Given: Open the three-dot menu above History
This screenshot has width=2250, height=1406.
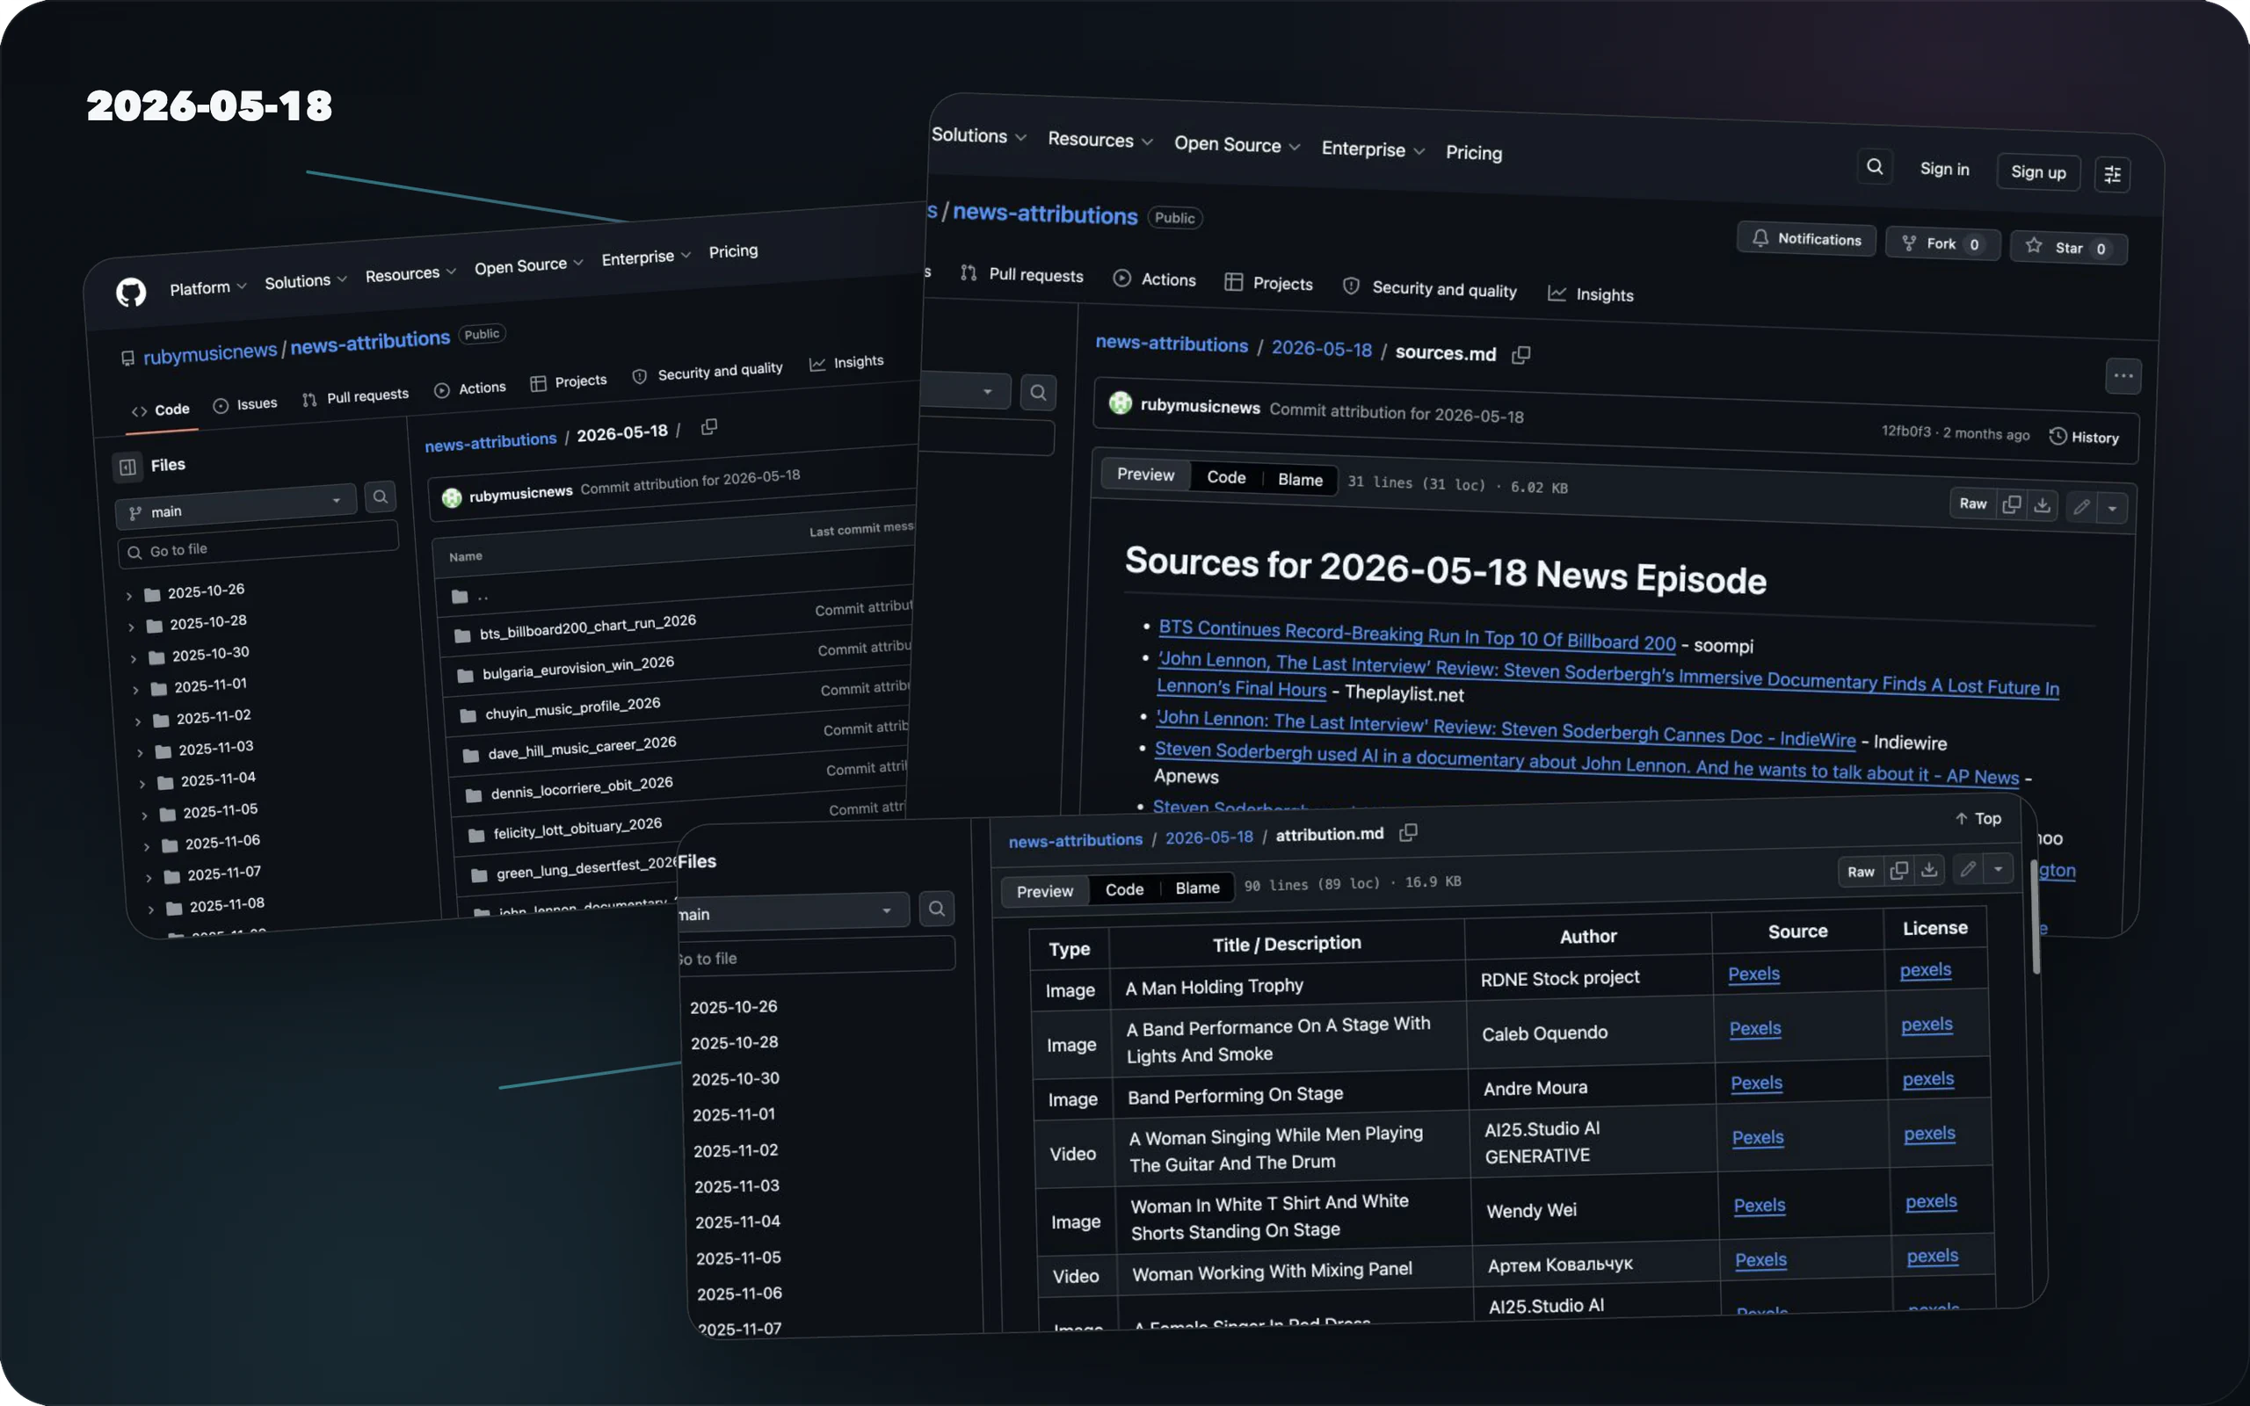Looking at the screenshot, I should (x=2123, y=376).
